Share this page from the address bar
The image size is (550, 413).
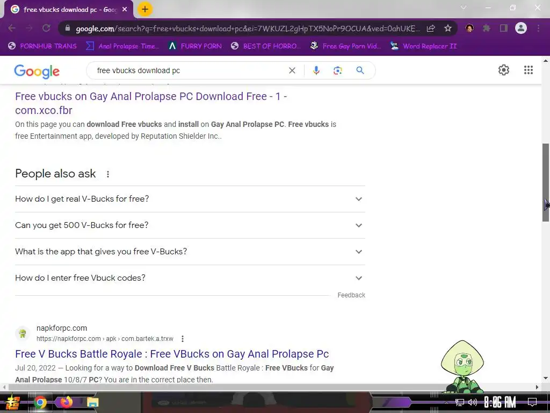pos(431,29)
